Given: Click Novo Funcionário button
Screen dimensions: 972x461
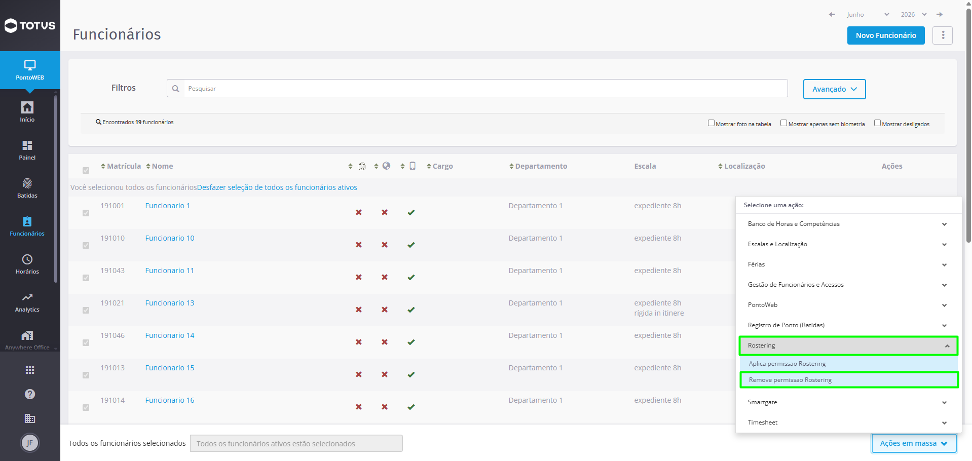Looking at the screenshot, I should coord(886,35).
